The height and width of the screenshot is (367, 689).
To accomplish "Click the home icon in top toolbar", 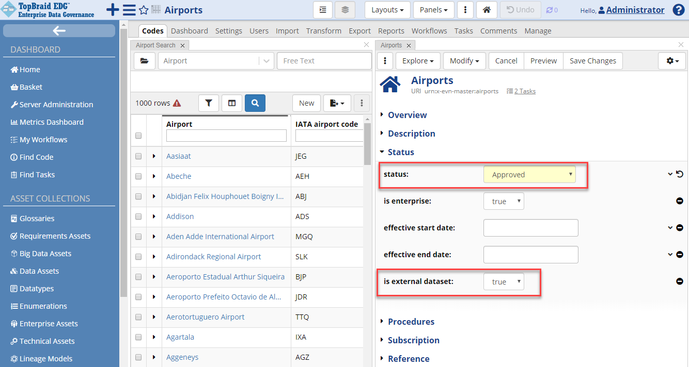I will coord(486,10).
